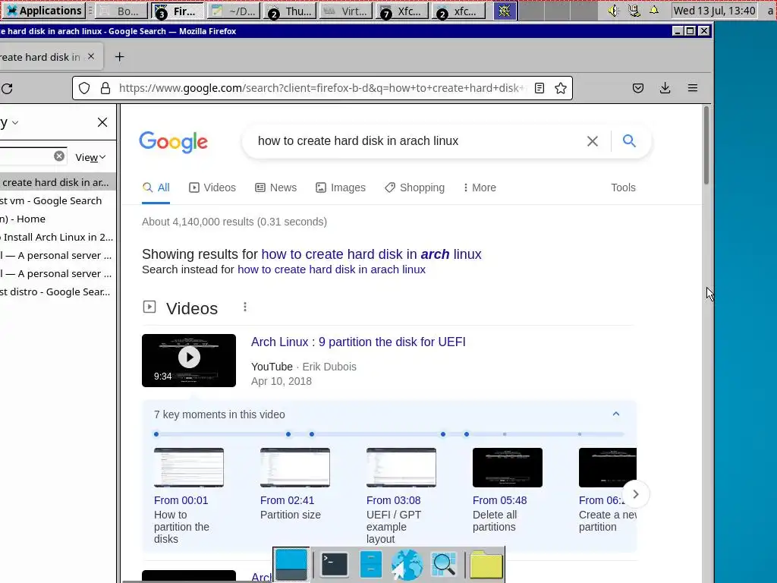Open 'Arch Linux : 9 partition the disk for UEFI'
Image resolution: width=777 pixels, height=583 pixels.
pyautogui.click(x=358, y=342)
